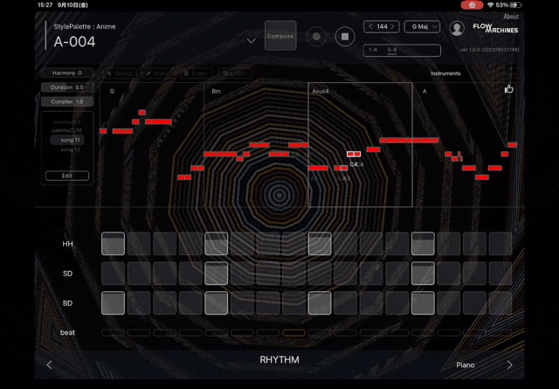Select "song 12" in the list
Image resolution: width=559 pixels, height=389 pixels.
(70, 149)
